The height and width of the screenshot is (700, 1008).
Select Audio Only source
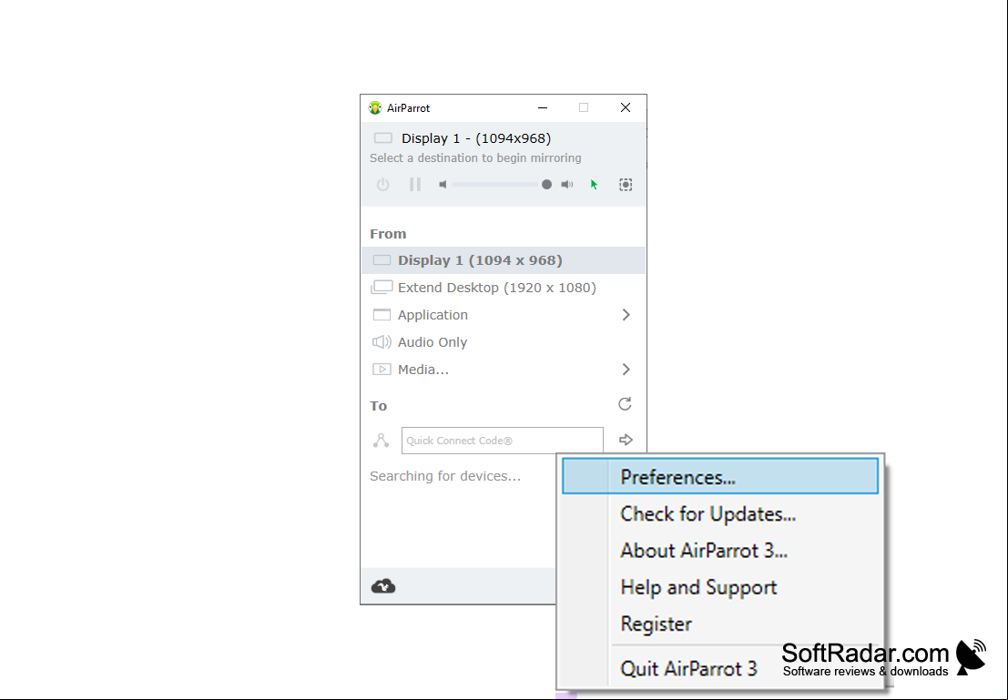pos(504,342)
